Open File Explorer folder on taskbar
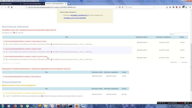 coord(46,106)
